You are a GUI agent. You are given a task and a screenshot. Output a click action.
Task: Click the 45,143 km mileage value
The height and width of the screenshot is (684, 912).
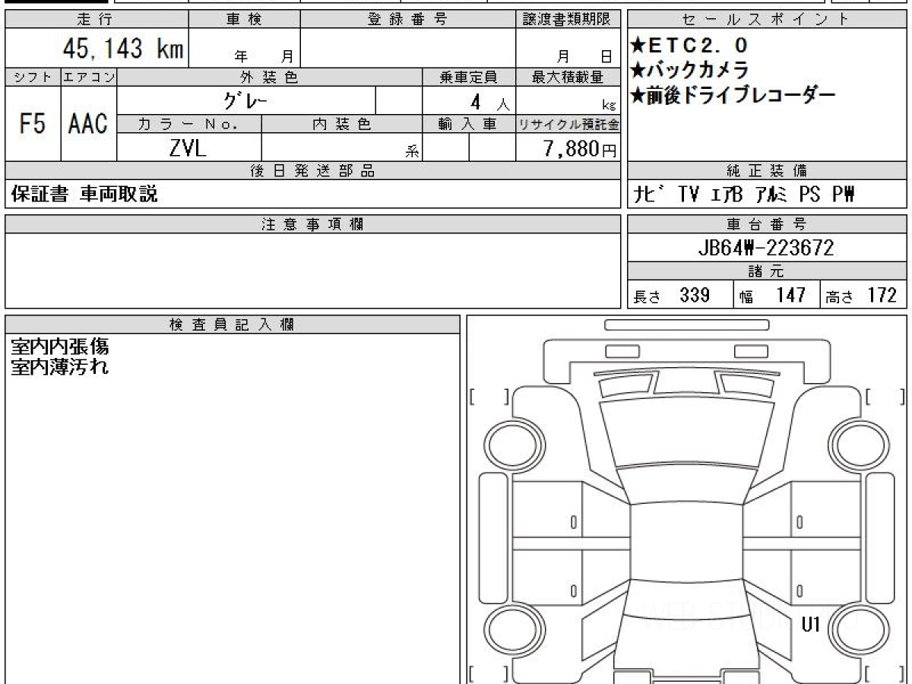coord(122,49)
